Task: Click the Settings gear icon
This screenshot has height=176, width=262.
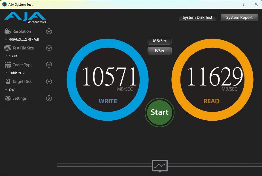Action: 8,98
